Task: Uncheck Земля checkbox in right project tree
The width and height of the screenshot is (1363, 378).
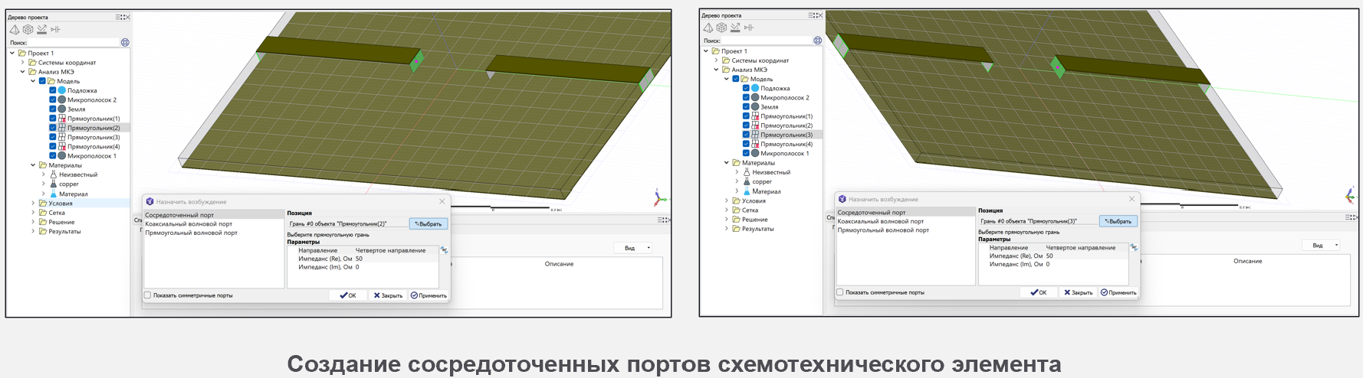Action: click(746, 107)
